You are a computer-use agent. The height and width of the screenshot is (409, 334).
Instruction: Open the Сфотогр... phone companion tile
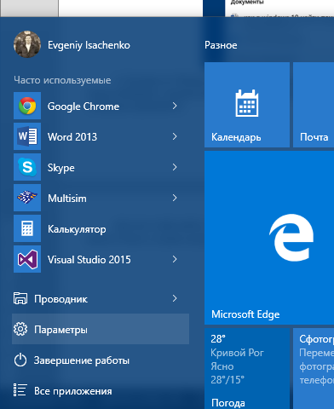pyautogui.click(x=314, y=369)
